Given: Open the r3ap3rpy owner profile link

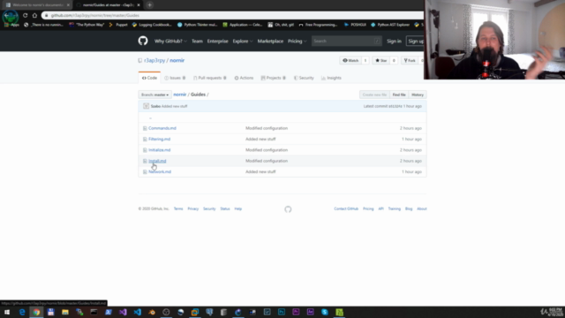Looking at the screenshot, I should [x=154, y=61].
